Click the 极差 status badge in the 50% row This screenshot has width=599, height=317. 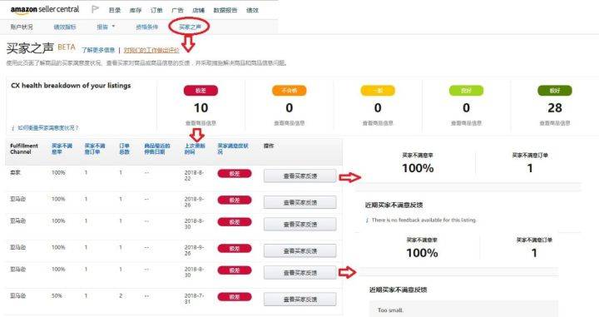click(235, 297)
